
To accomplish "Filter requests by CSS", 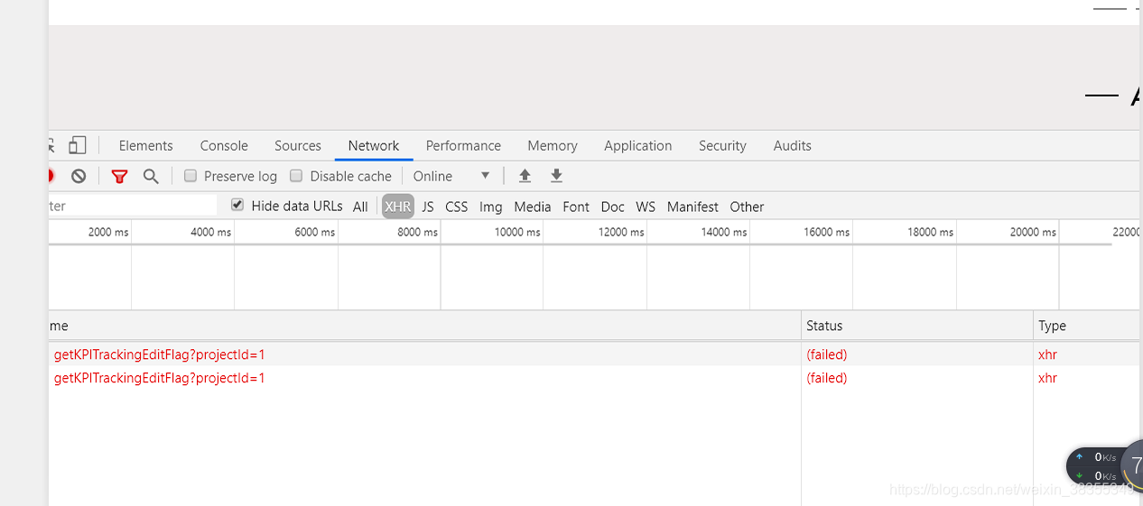I will click(457, 207).
